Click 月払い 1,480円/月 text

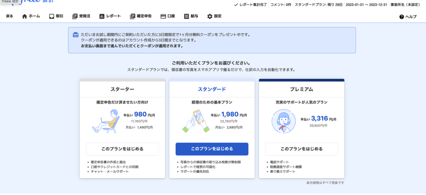pyautogui.click(x=139, y=127)
